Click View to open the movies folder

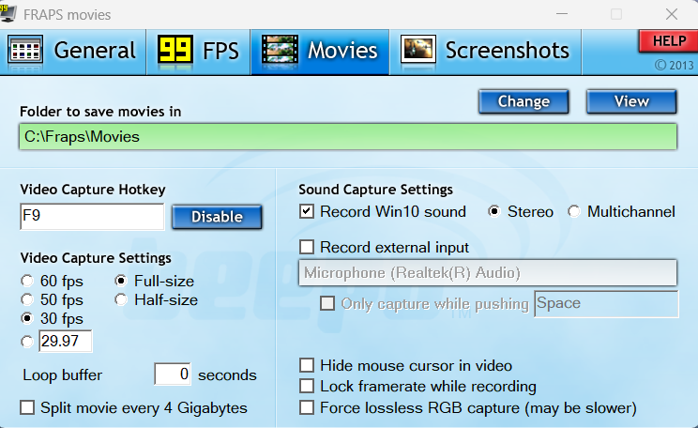pos(631,101)
